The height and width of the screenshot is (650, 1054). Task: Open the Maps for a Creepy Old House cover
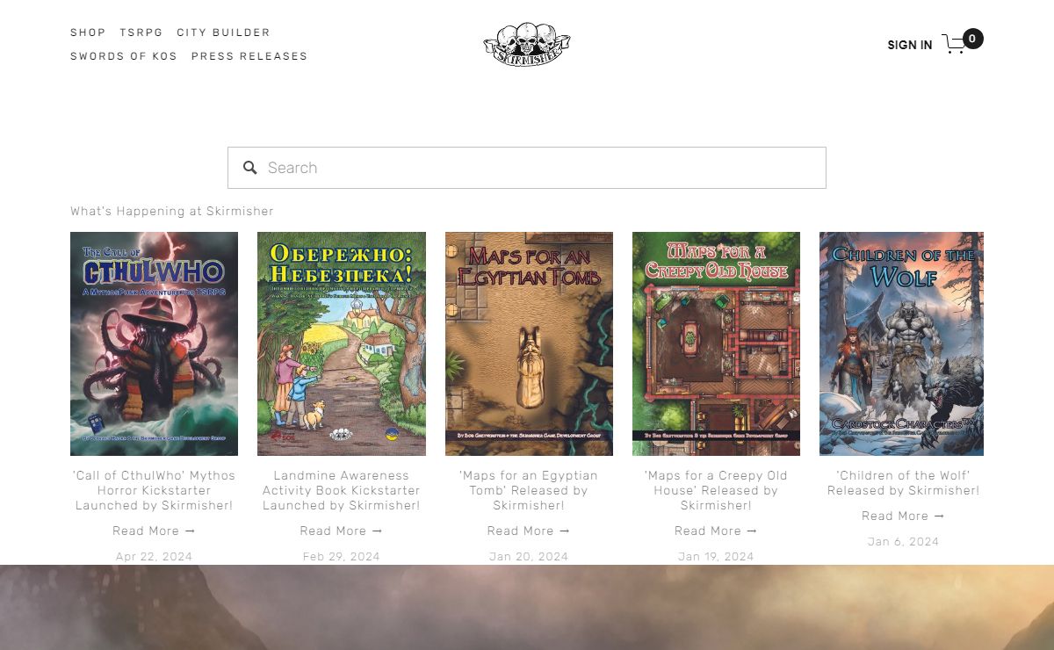(716, 343)
